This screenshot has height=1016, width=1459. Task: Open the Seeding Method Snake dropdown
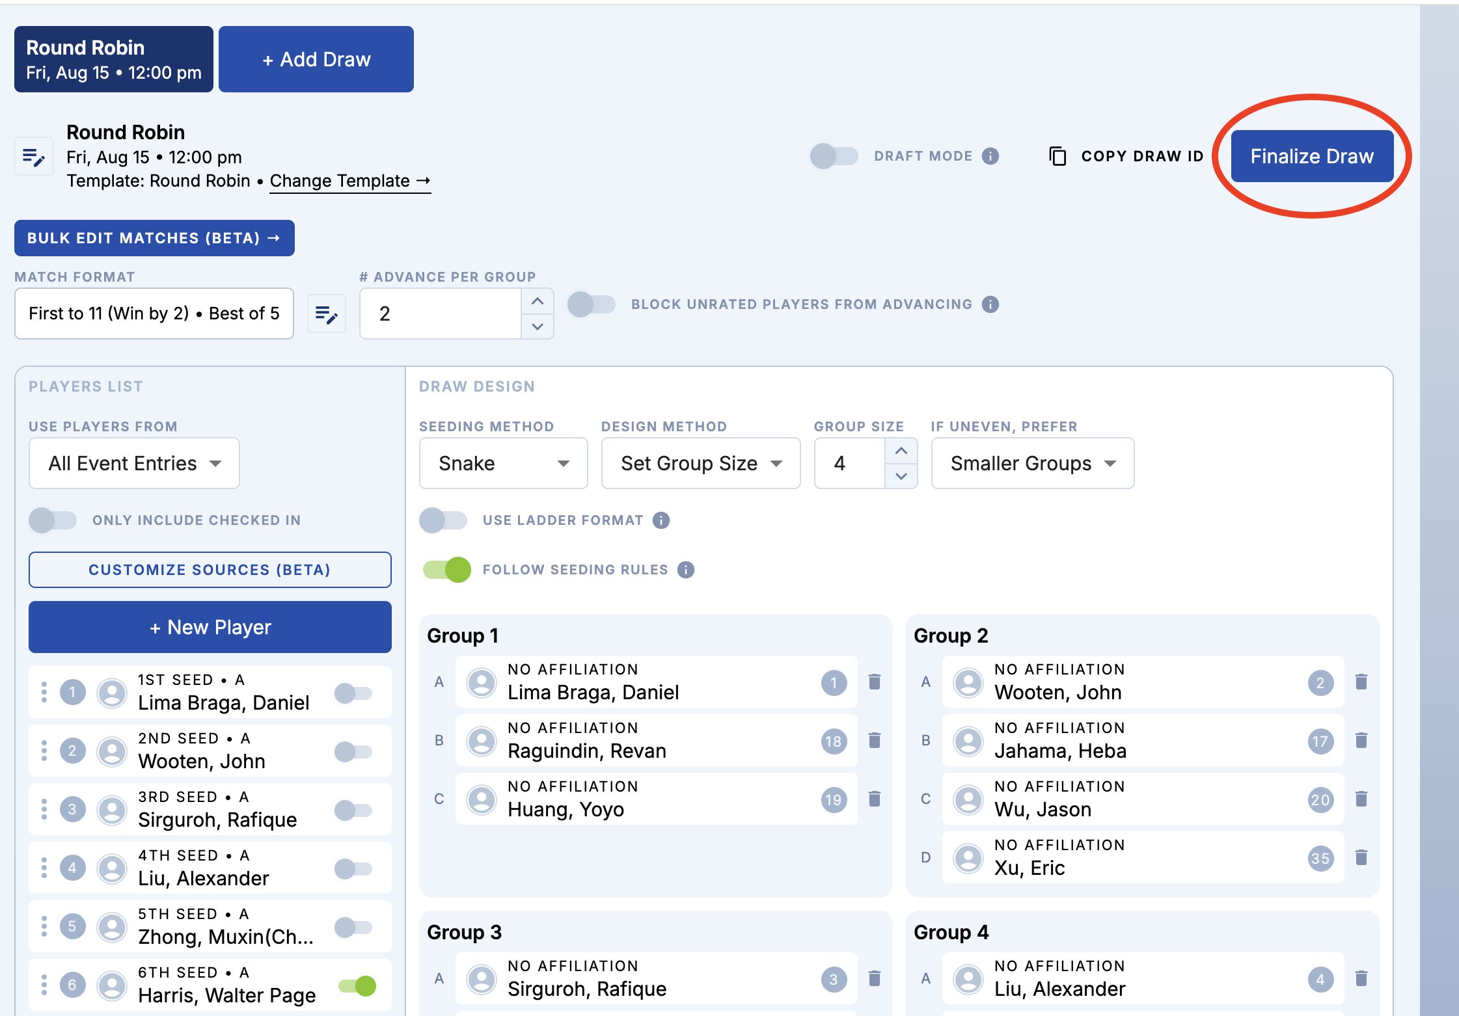503,463
